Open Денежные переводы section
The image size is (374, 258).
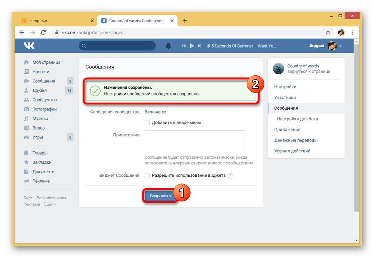(x=296, y=140)
